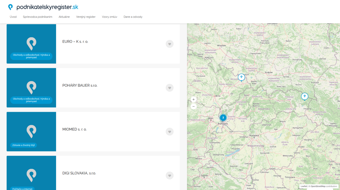Image resolution: width=340 pixels, height=190 pixels.
Task: Favorite EURO – K s. r. o. with heart
Action: click(x=169, y=44)
